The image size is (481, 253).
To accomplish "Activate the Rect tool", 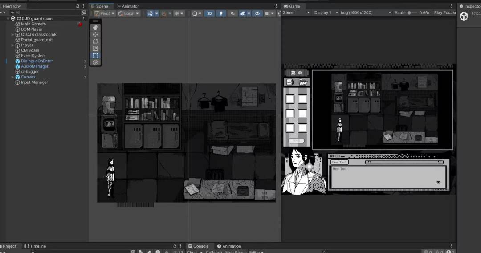I will 95,56.
